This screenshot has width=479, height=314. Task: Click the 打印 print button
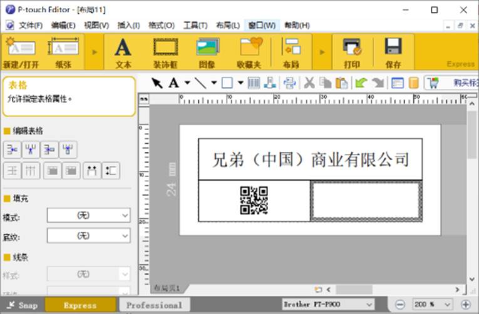click(x=352, y=53)
